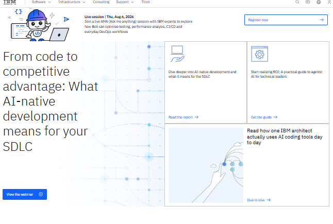Click 'Start realizing ROI' card text
Viewport: 333px width, 224px height.
(x=287, y=74)
